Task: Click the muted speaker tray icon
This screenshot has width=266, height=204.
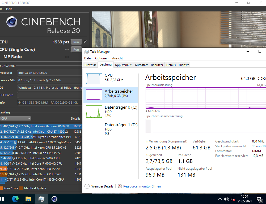Action: 233,199
